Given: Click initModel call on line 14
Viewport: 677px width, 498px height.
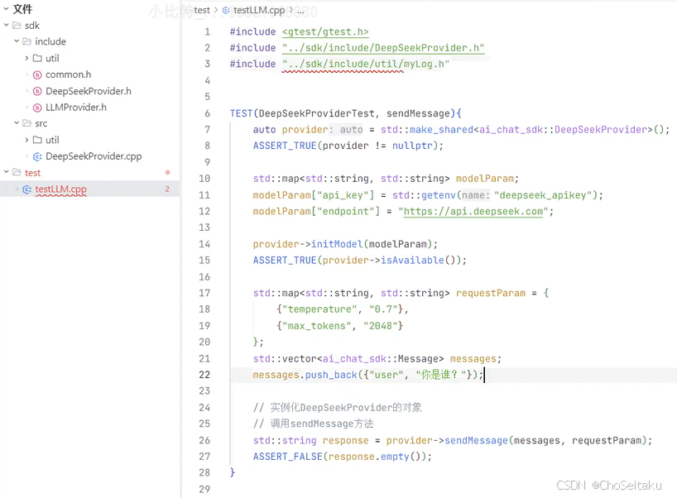Looking at the screenshot, I should pyautogui.click(x=337, y=244).
